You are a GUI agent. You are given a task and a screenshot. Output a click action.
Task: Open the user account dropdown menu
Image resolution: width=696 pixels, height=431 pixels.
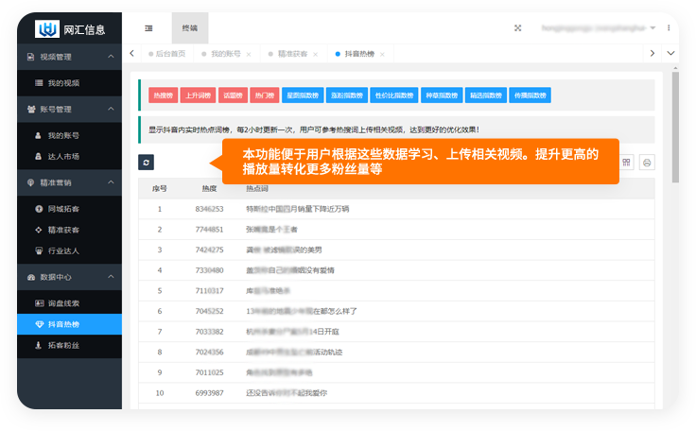(x=605, y=28)
